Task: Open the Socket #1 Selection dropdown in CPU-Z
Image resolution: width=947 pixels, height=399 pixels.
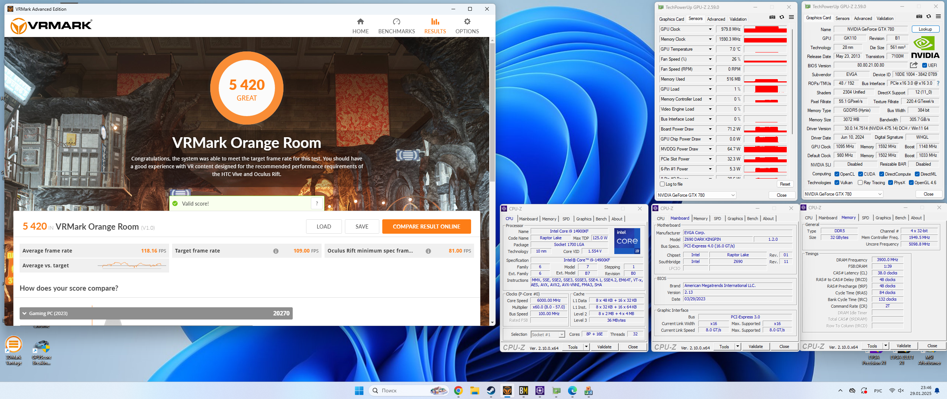Action: coord(548,335)
